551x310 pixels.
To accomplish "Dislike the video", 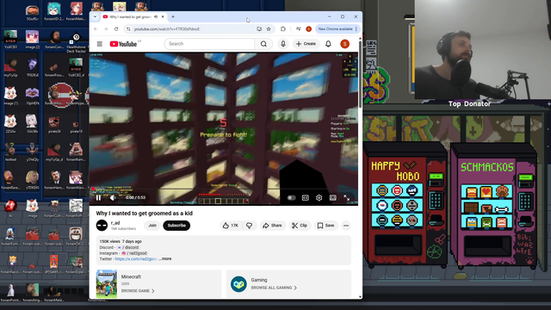I will 249,226.
